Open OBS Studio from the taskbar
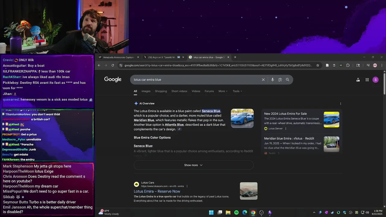 (261, 212)
